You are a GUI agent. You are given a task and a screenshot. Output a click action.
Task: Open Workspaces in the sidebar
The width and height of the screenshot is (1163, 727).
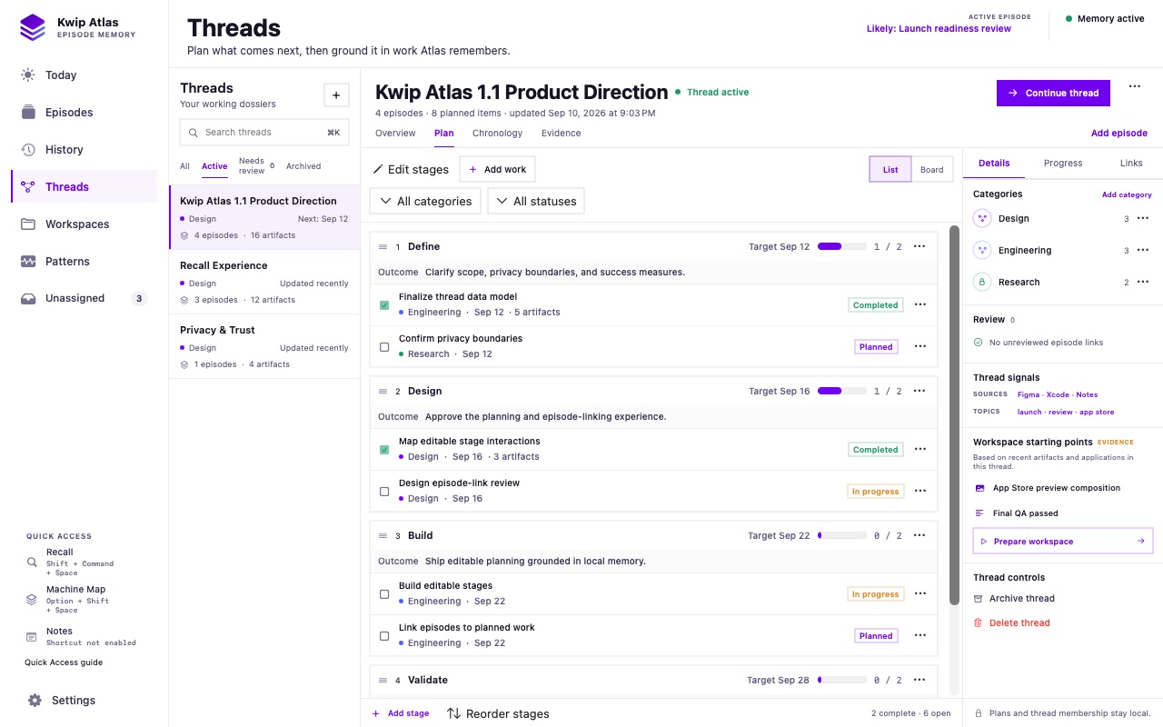pos(84,224)
